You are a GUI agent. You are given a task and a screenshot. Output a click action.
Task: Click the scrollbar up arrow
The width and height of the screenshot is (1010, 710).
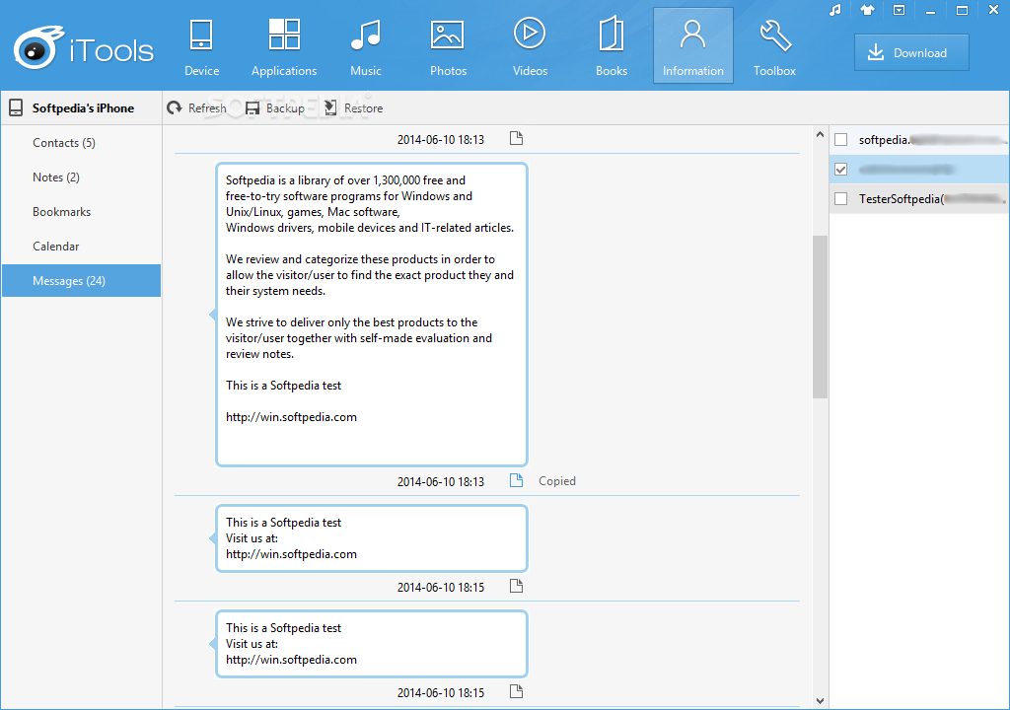tap(820, 135)
